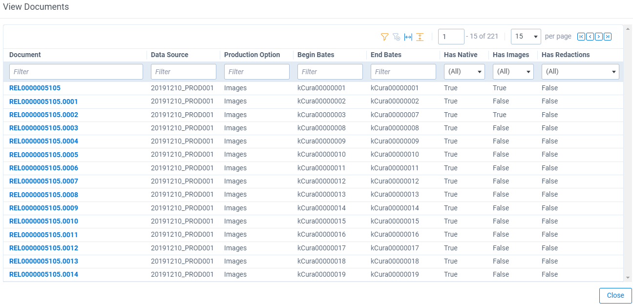Go to previous page

click(590, 37)
